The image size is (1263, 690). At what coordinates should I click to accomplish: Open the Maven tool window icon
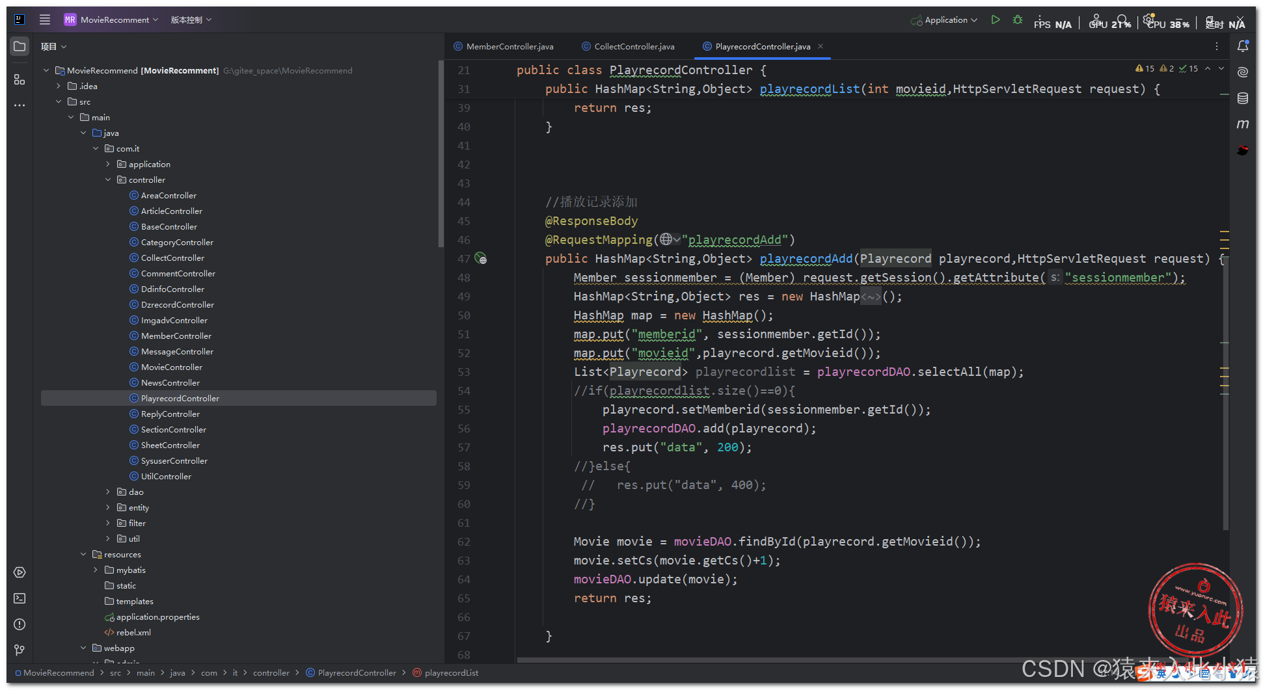[1243, 124]
